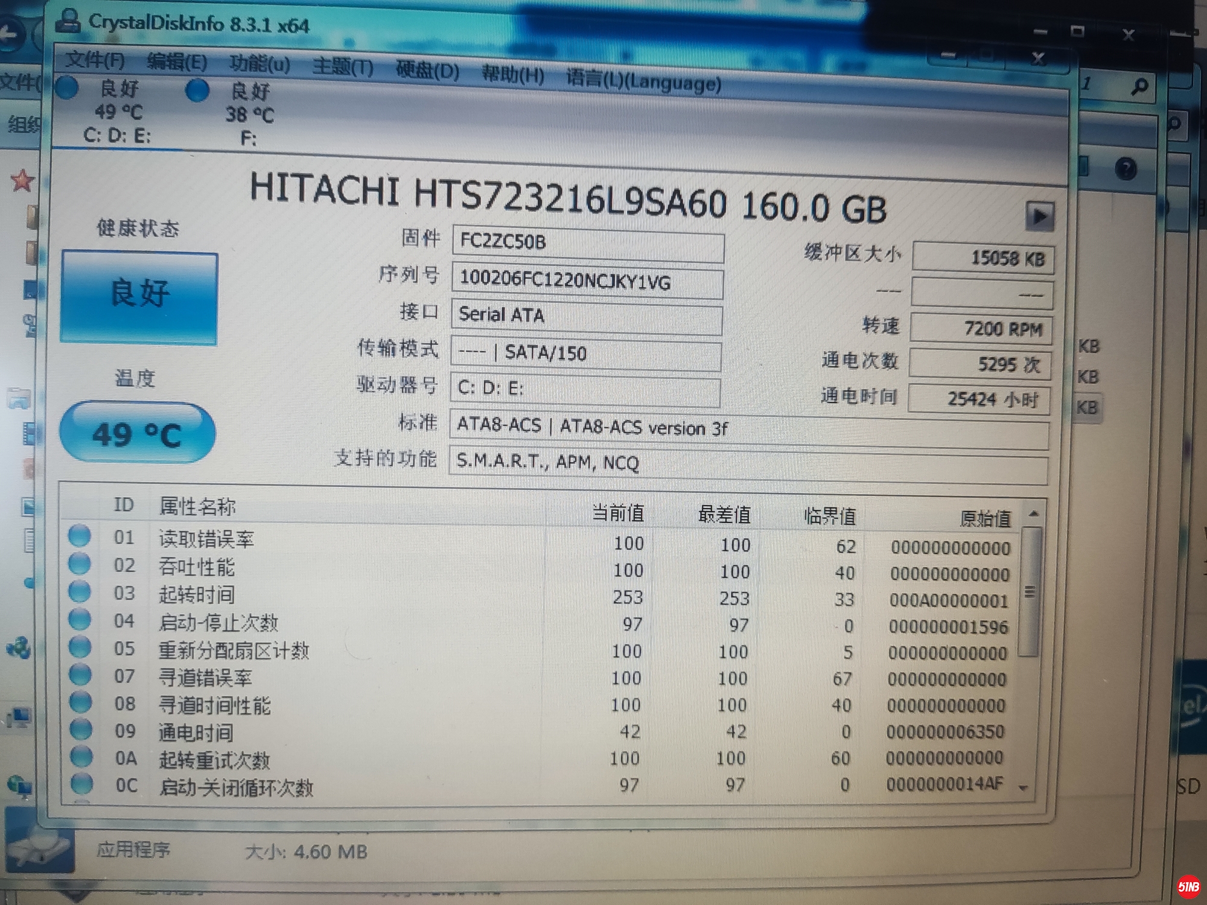Select the 寻道错误率 attribute name

point(205,678)
